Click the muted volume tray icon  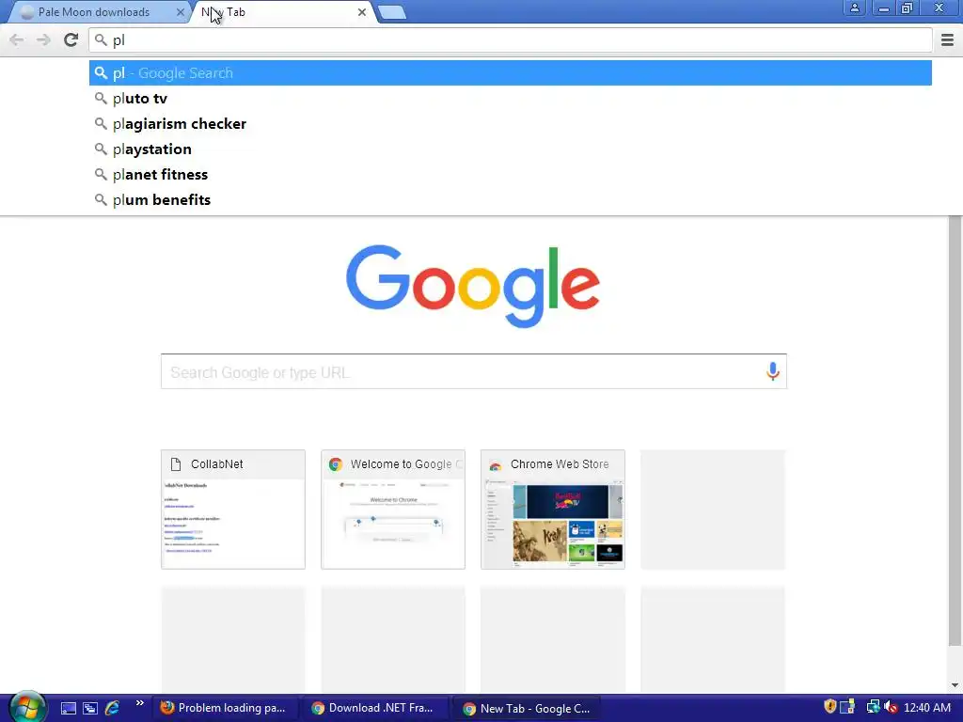[891, 707]
